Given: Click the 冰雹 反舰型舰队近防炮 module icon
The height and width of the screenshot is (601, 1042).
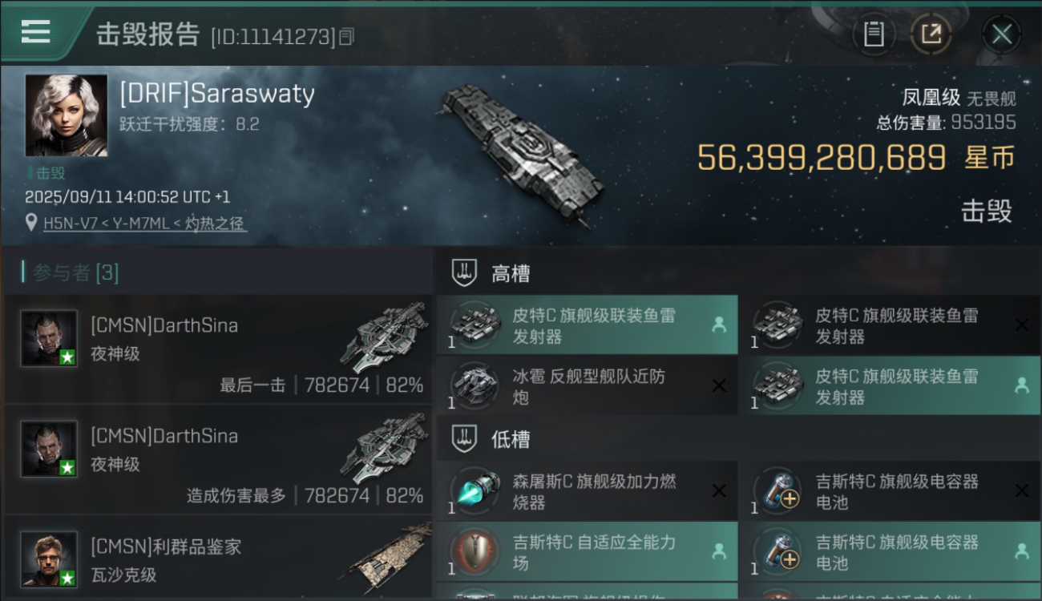Looking at the screenshot, I should (x=475, y=386).
